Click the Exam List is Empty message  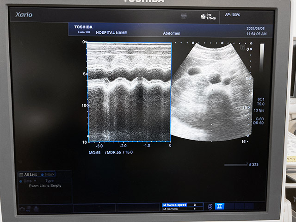pyautogui.click(x=45, y=186)
